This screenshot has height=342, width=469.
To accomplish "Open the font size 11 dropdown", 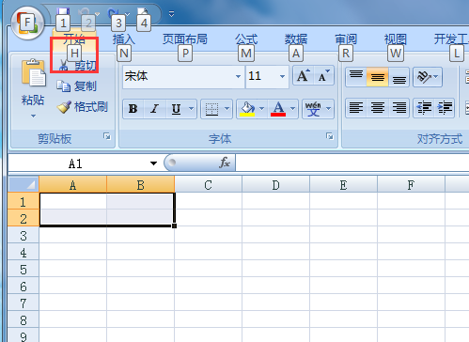I will click(x=282, y=76).
